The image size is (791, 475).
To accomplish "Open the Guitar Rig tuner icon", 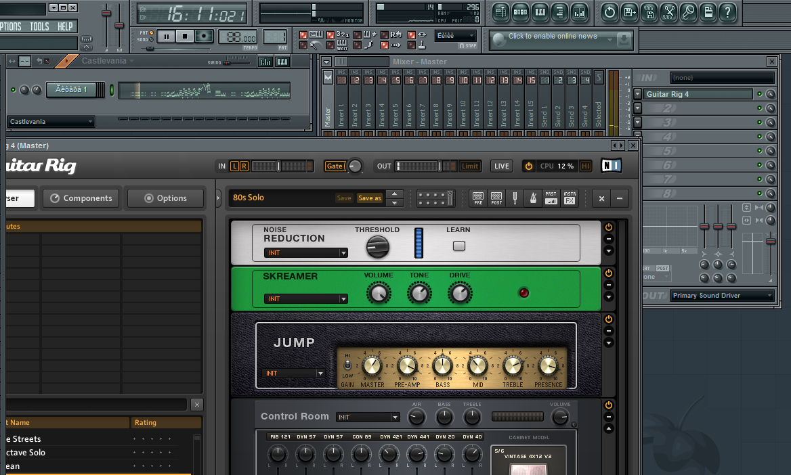I will coord(515,198).
